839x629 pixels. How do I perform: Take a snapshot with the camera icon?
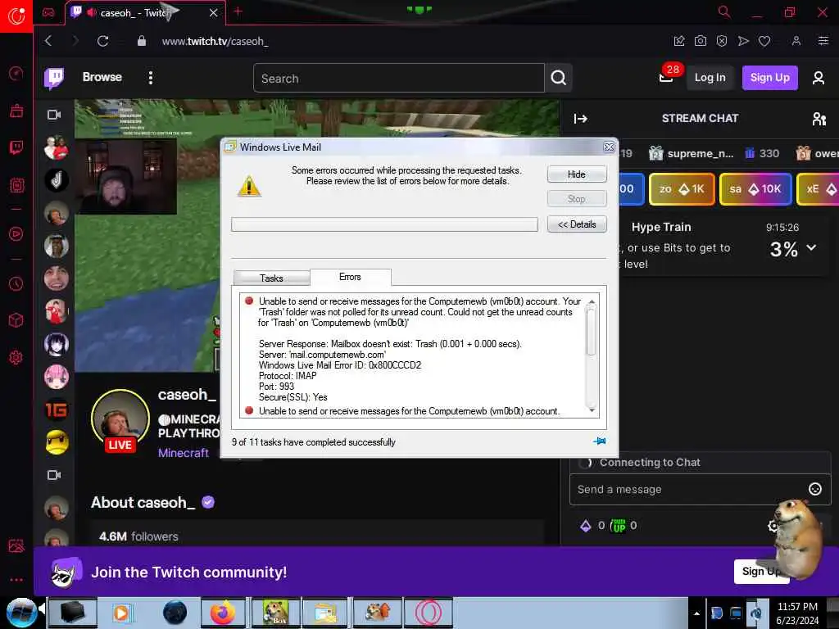click(701, 41)
